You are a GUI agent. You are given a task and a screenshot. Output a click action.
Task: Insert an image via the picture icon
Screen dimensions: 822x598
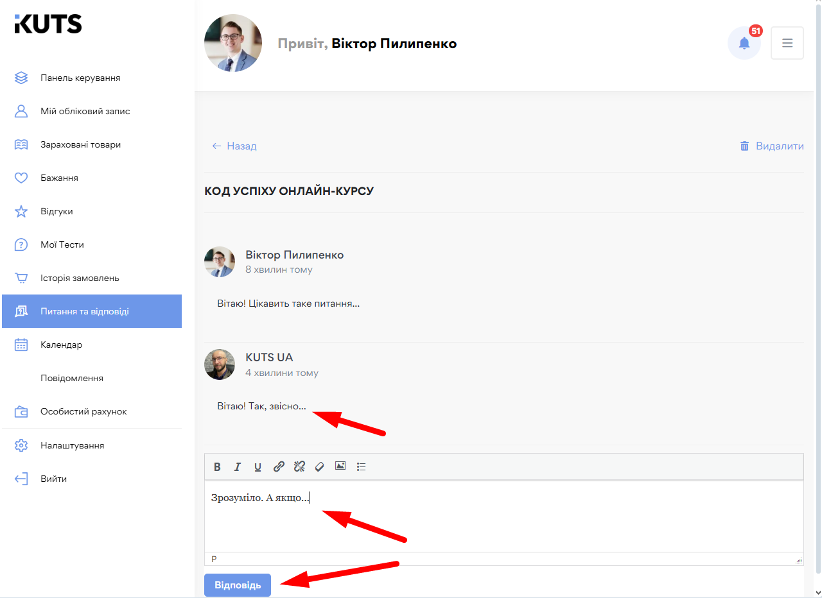[340, 466]
